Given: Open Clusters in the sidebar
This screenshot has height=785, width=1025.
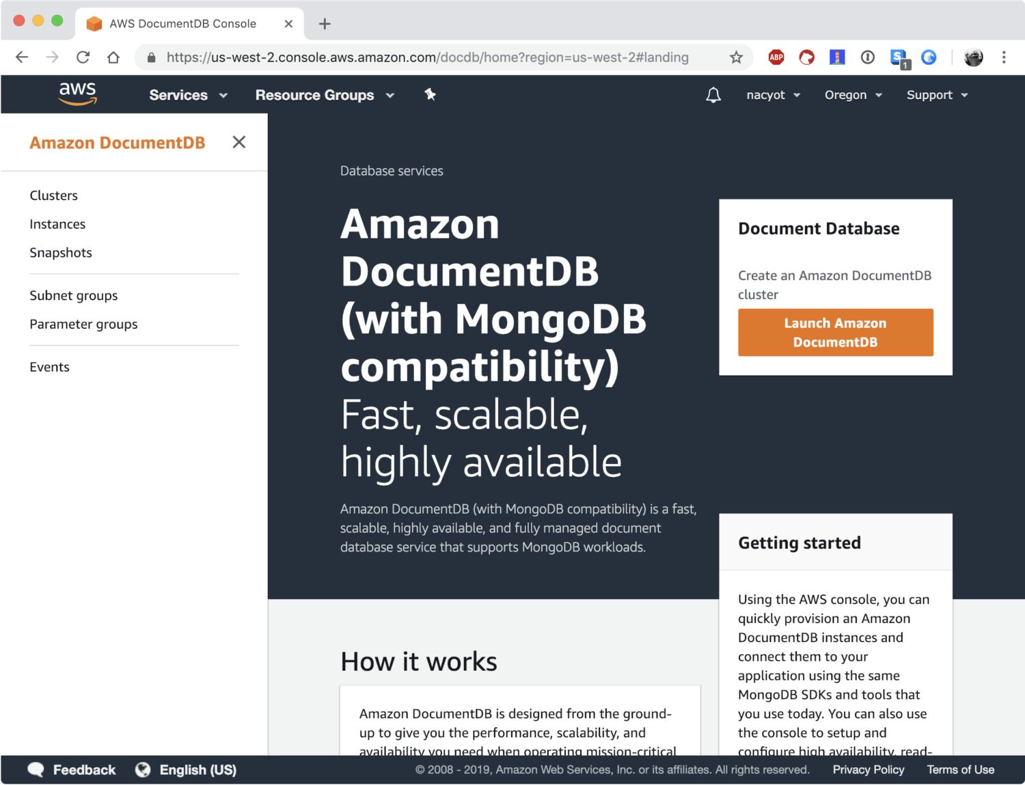Looking at the screenshot, I should [x=53, y=195].
